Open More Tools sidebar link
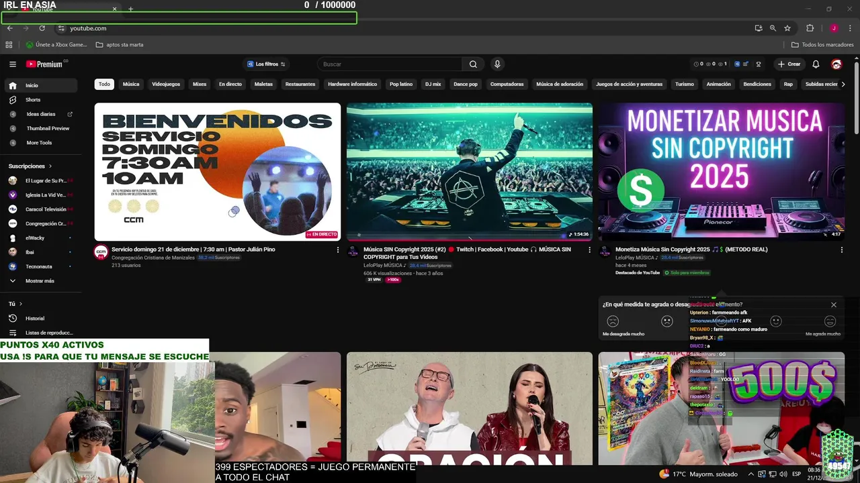This screenshot has height=483, width=860. (40, 143)
